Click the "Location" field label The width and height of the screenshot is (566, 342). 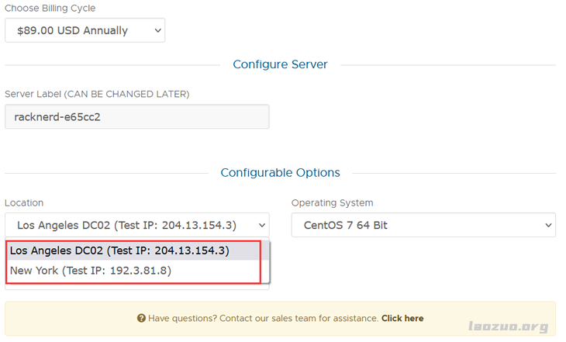coord(24,202)
